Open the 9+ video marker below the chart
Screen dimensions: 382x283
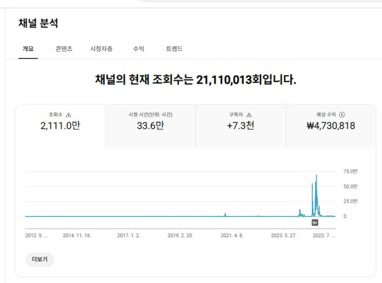(315, 222)
